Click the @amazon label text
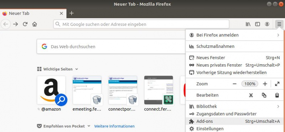This screenshot has height=132, width=285. (x=51, y=109)
